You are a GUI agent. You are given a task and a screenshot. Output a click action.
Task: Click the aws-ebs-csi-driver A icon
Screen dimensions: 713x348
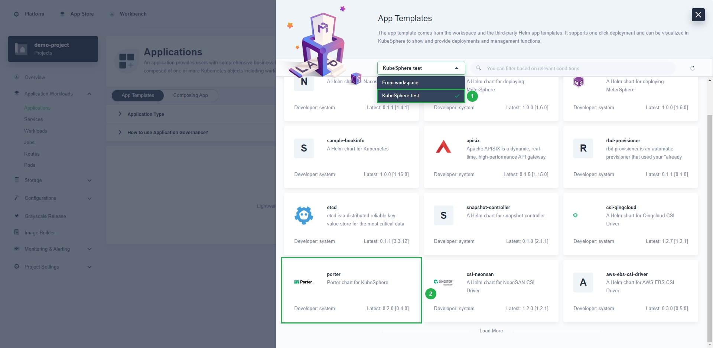pyautogui.click(x=583, y=282)
